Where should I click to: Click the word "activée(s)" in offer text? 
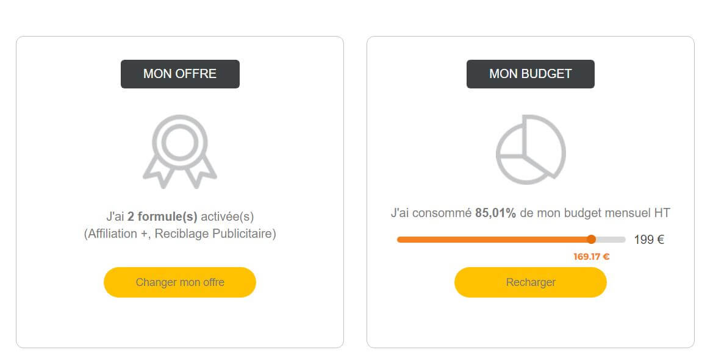227,216
